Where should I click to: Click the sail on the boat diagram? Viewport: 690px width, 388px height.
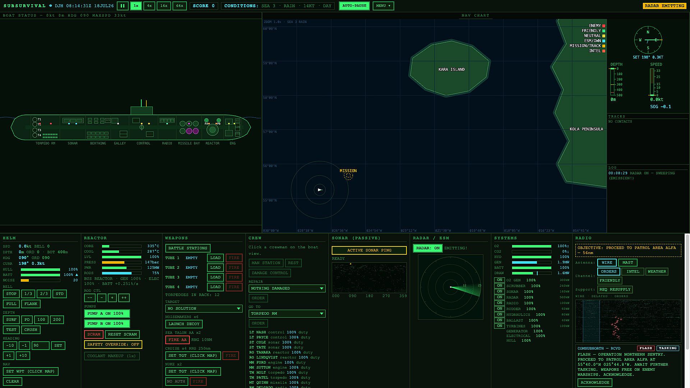coord(142,111)
